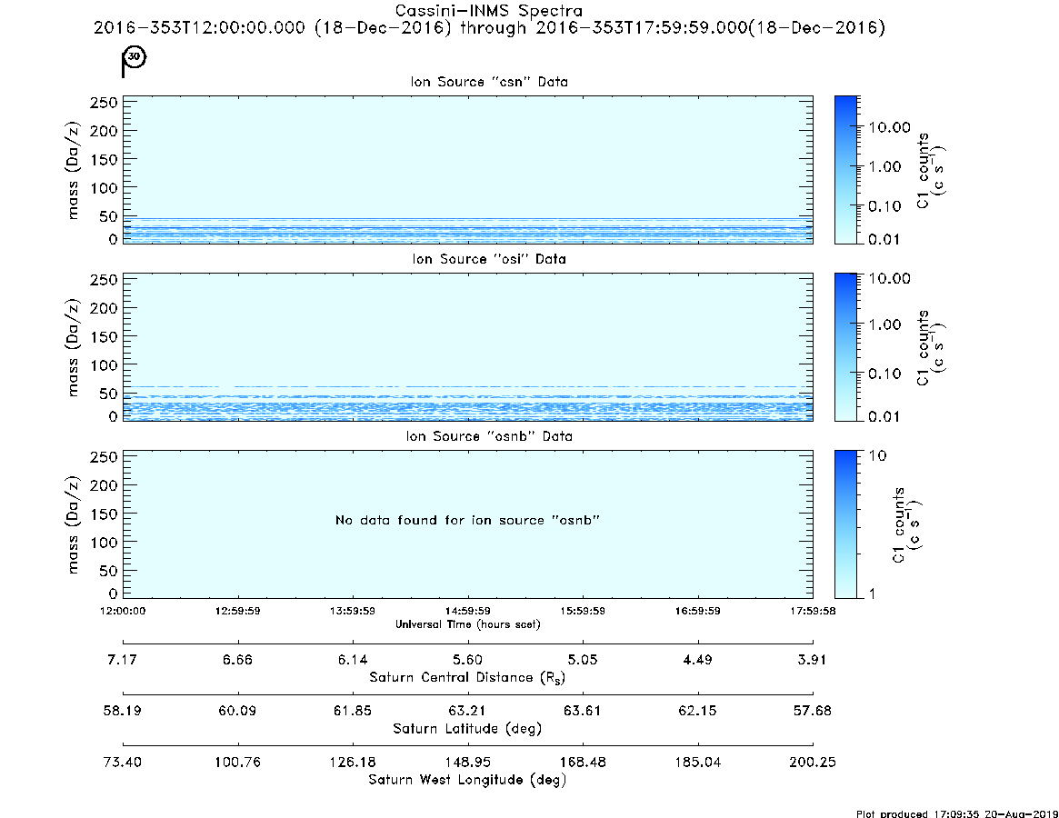Click the 'Ion Source "osnb" Data' heading
This screenshot has height=818, width=1059.
tap(489, 436)
